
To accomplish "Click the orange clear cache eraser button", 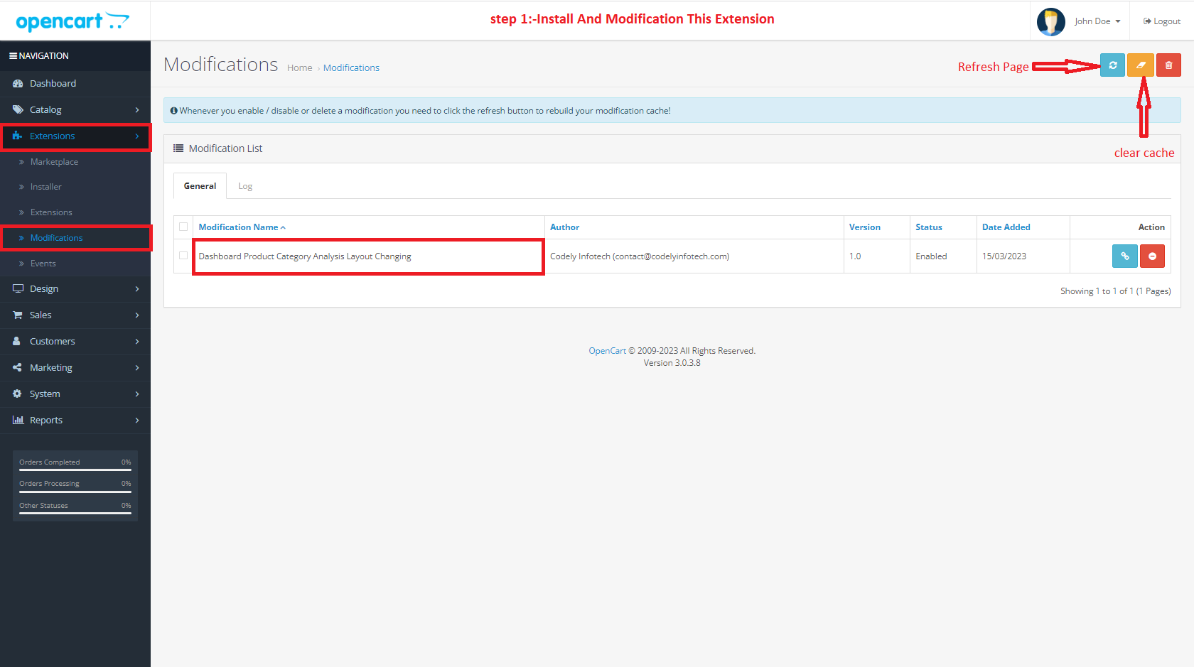I will [1141, 65].
